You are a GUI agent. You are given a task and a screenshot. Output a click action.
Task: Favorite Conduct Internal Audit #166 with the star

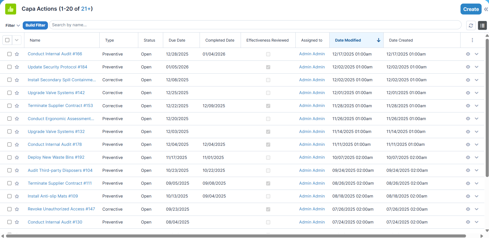tap(17, 54)
